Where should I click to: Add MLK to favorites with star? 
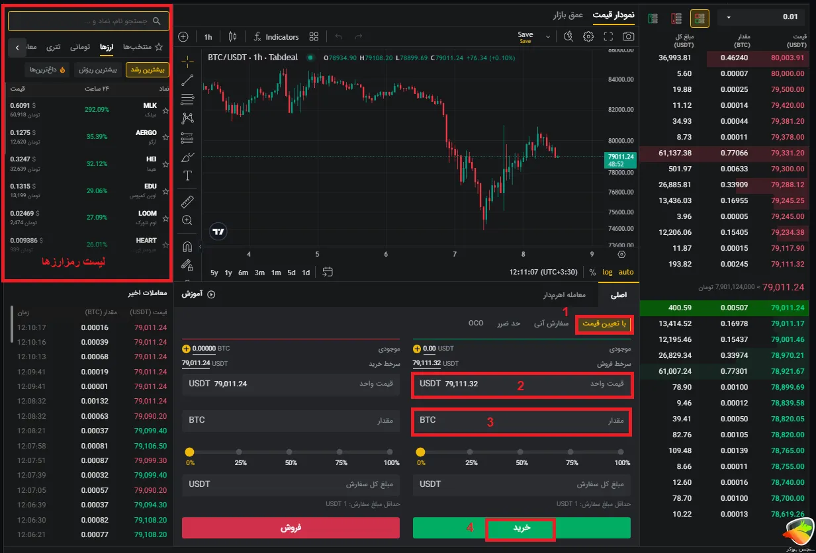[165, 109]
